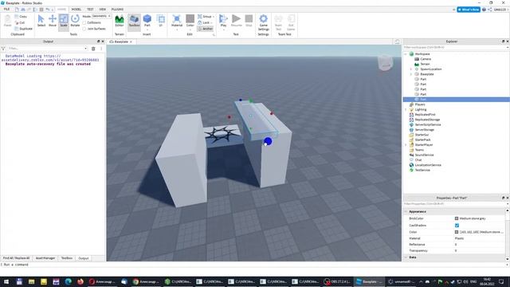Select Camera in Explorer

click(x=426, y=59)
